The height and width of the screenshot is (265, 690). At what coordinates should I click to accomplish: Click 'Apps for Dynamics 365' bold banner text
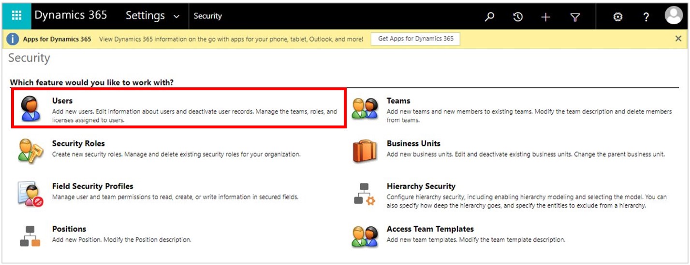[x=57, y=40]
